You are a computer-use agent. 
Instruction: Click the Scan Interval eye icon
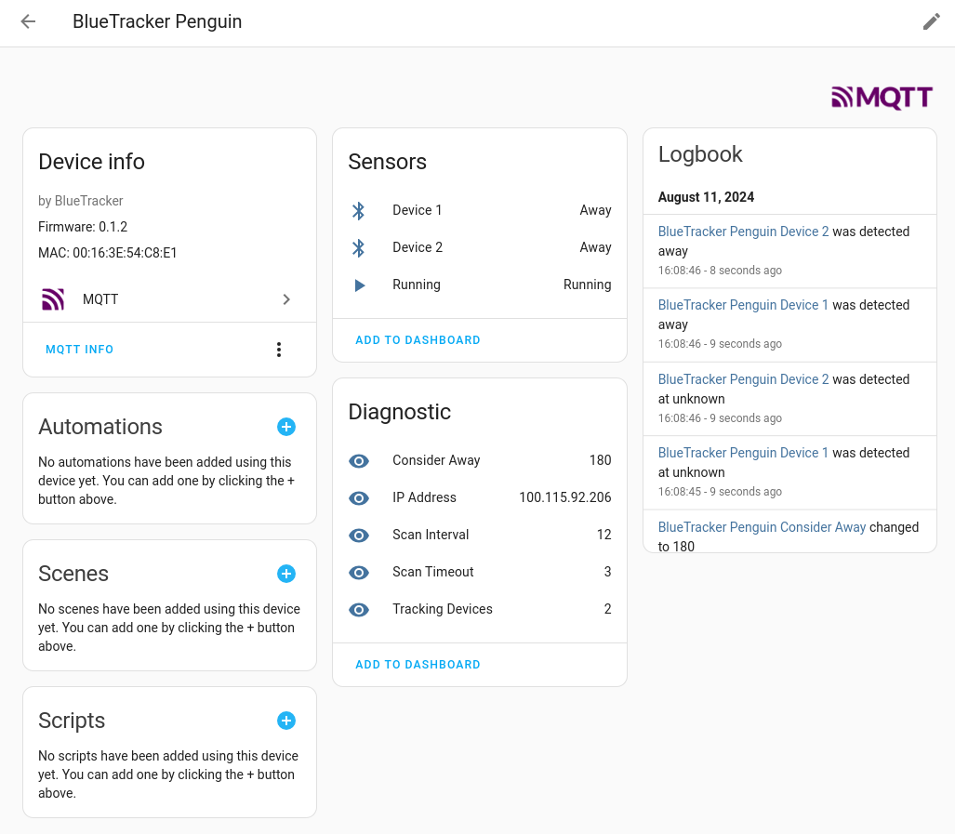[x=359, y=535]
